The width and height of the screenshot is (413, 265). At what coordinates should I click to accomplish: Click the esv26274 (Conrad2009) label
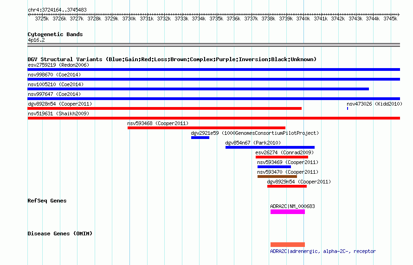pos(284,152)
